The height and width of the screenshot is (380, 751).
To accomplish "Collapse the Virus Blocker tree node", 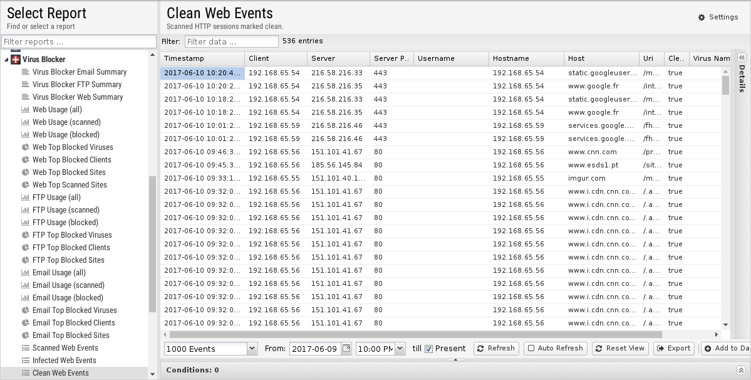I will point(6,60).
